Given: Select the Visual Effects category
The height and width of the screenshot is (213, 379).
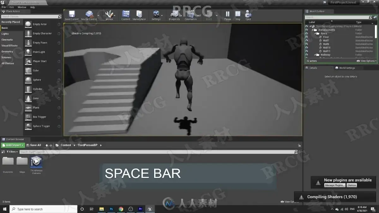Looking at the screenshot, I should point(9,46).
